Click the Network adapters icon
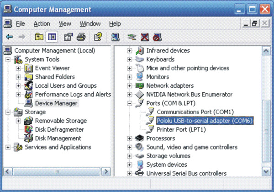The width and height of the screenshot is (274, 192). point(140,85)
